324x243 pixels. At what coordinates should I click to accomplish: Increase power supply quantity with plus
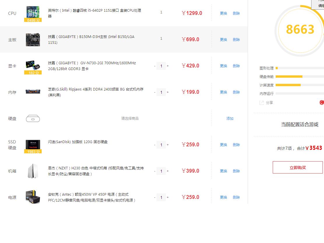pos(168,197)
